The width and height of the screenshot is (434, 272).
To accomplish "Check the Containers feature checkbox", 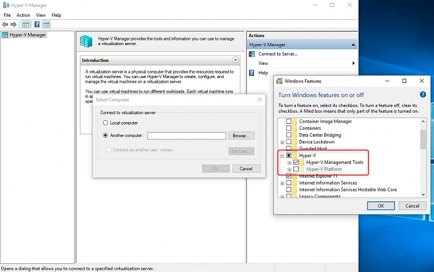I will 289,128.
